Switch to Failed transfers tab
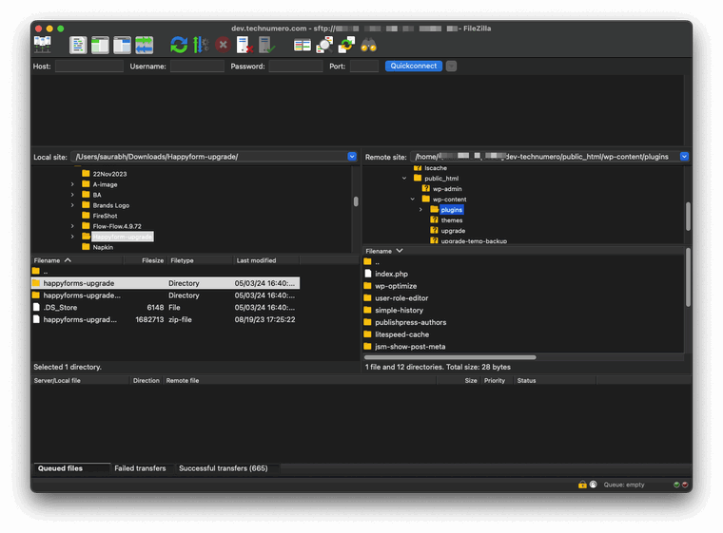This screenshot has height=533, width=723. tap(140, 468)
